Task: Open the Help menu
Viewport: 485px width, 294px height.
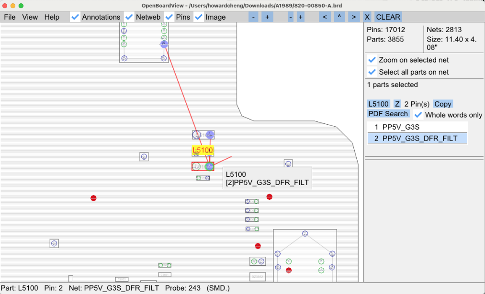Action: pos(52,17)
